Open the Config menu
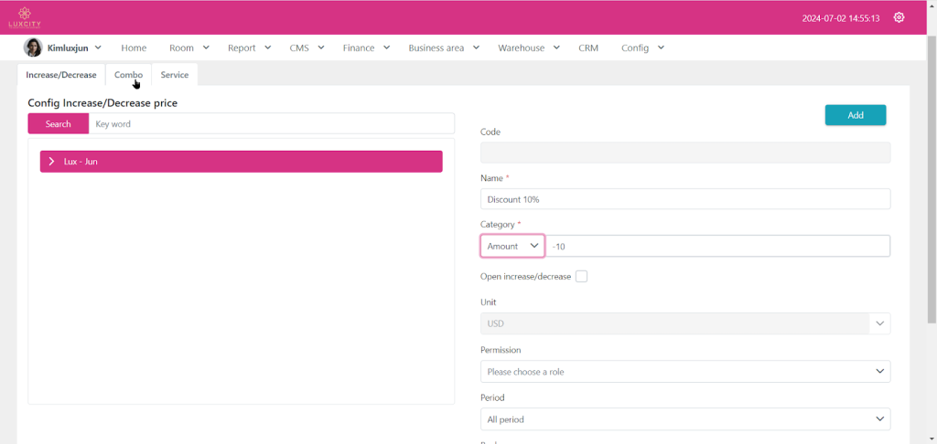Screen dimensions: 937x444 [x=641, y=48]
